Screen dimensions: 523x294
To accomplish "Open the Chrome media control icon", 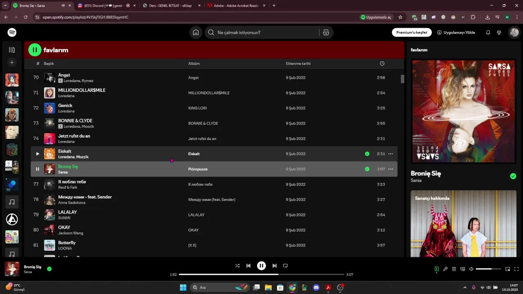I will click(497, 17).
